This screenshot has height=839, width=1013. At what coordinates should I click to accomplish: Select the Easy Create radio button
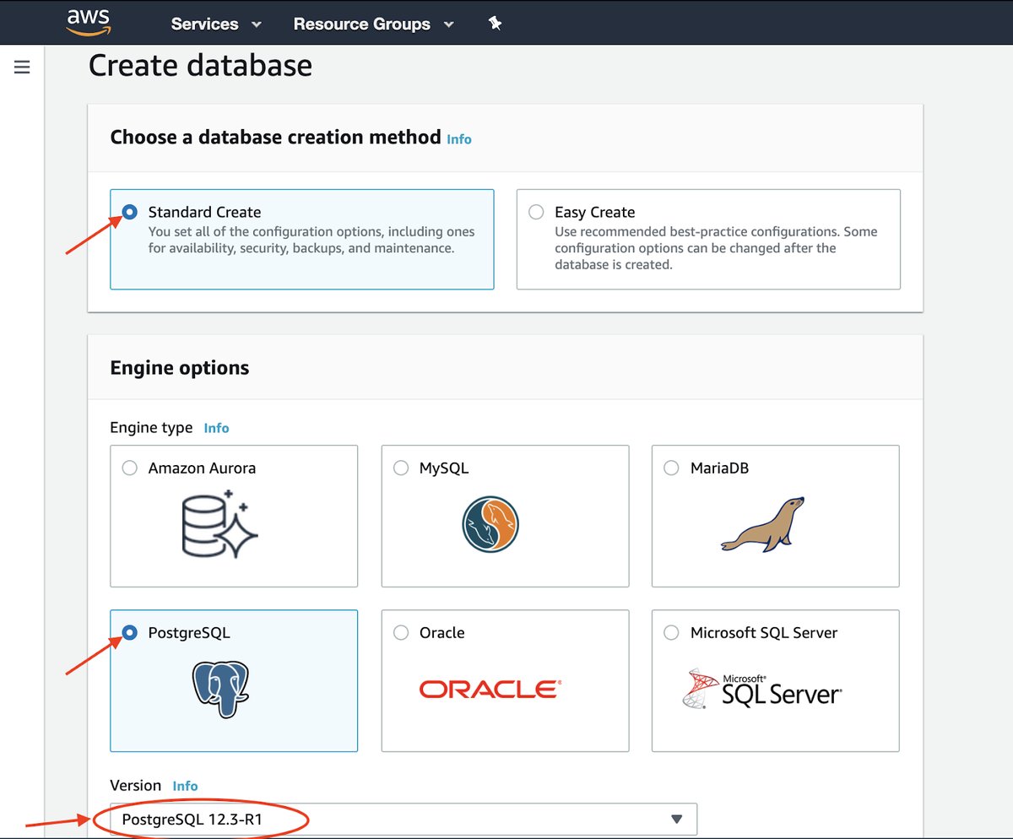tap(536, 212)
